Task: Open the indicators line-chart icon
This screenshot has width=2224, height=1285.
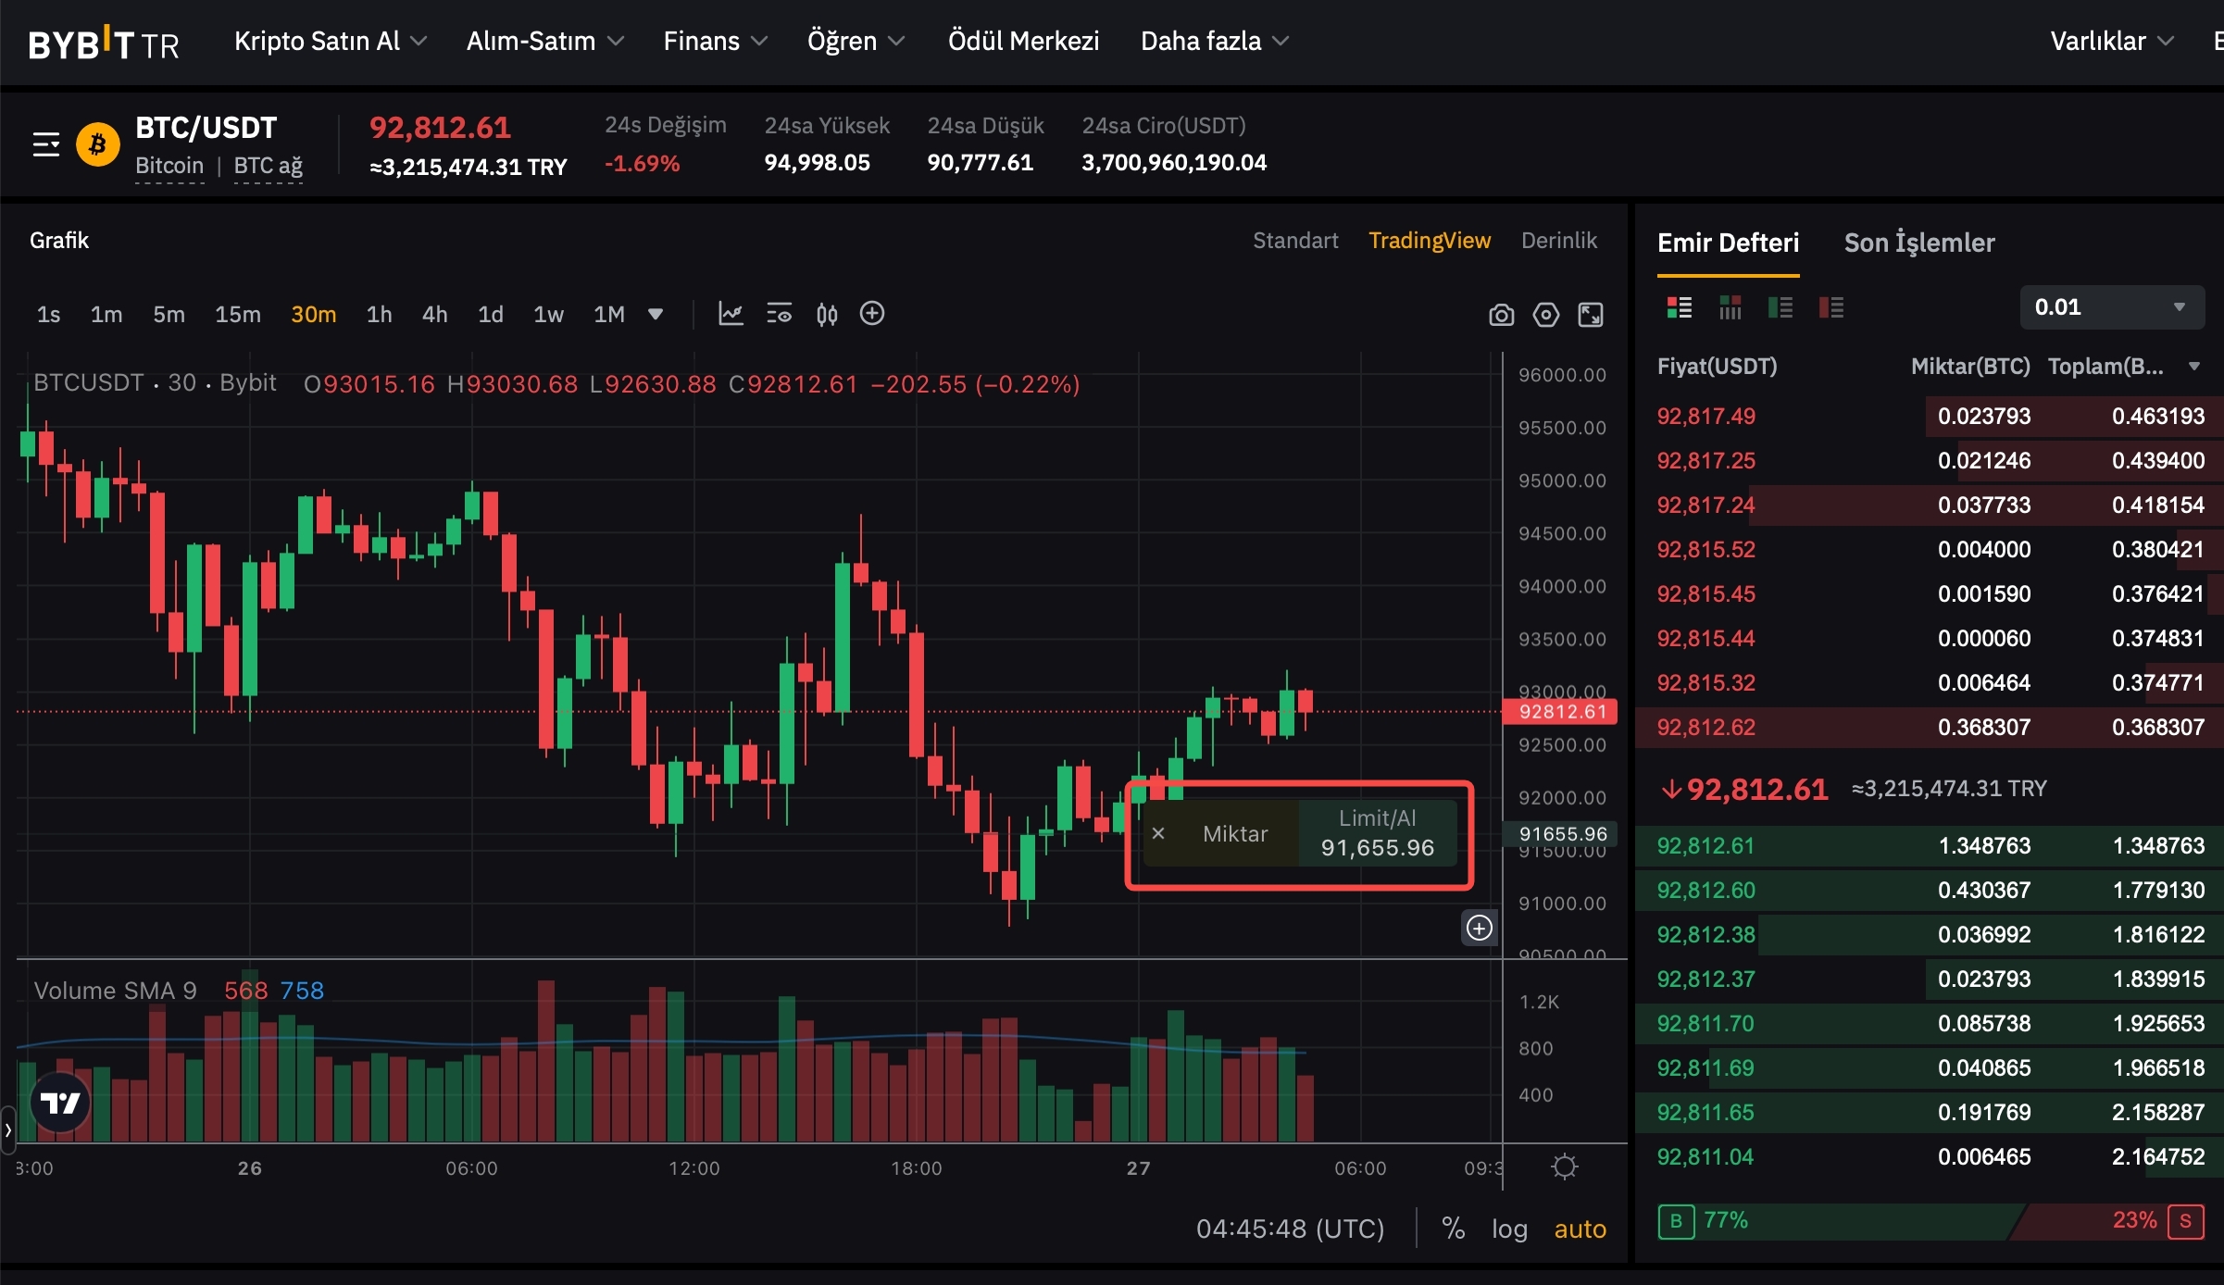Action: (x=731, y=314)
